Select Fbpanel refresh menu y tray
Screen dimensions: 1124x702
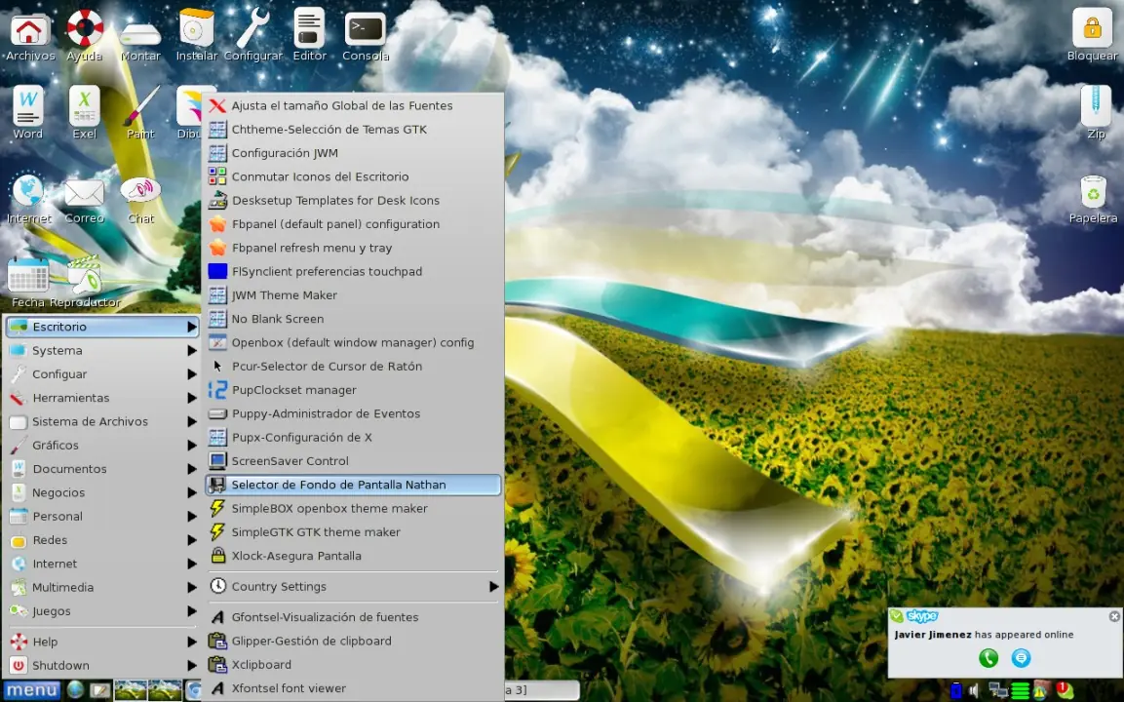354,248
